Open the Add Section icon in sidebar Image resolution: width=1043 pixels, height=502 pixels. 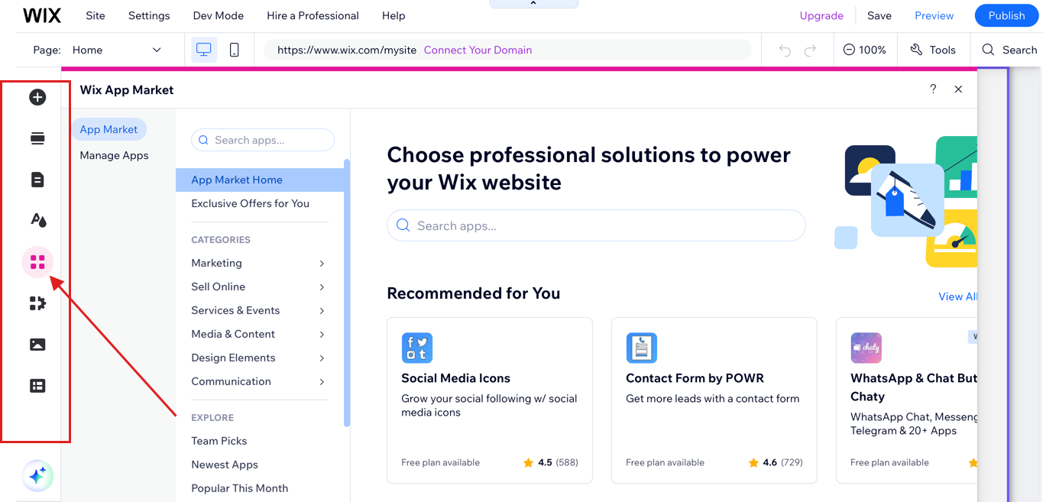pyautogui.click(x=37, y=138)
